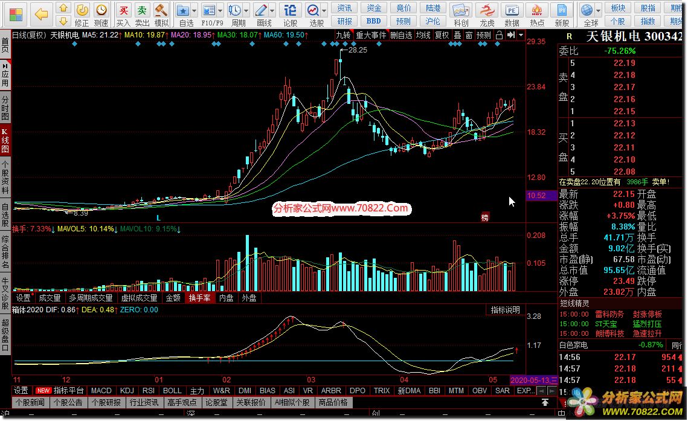Screen dimensions: 688x421
Task: Open the 龙虎 dragon icon
Action: [x=487, y=10]
